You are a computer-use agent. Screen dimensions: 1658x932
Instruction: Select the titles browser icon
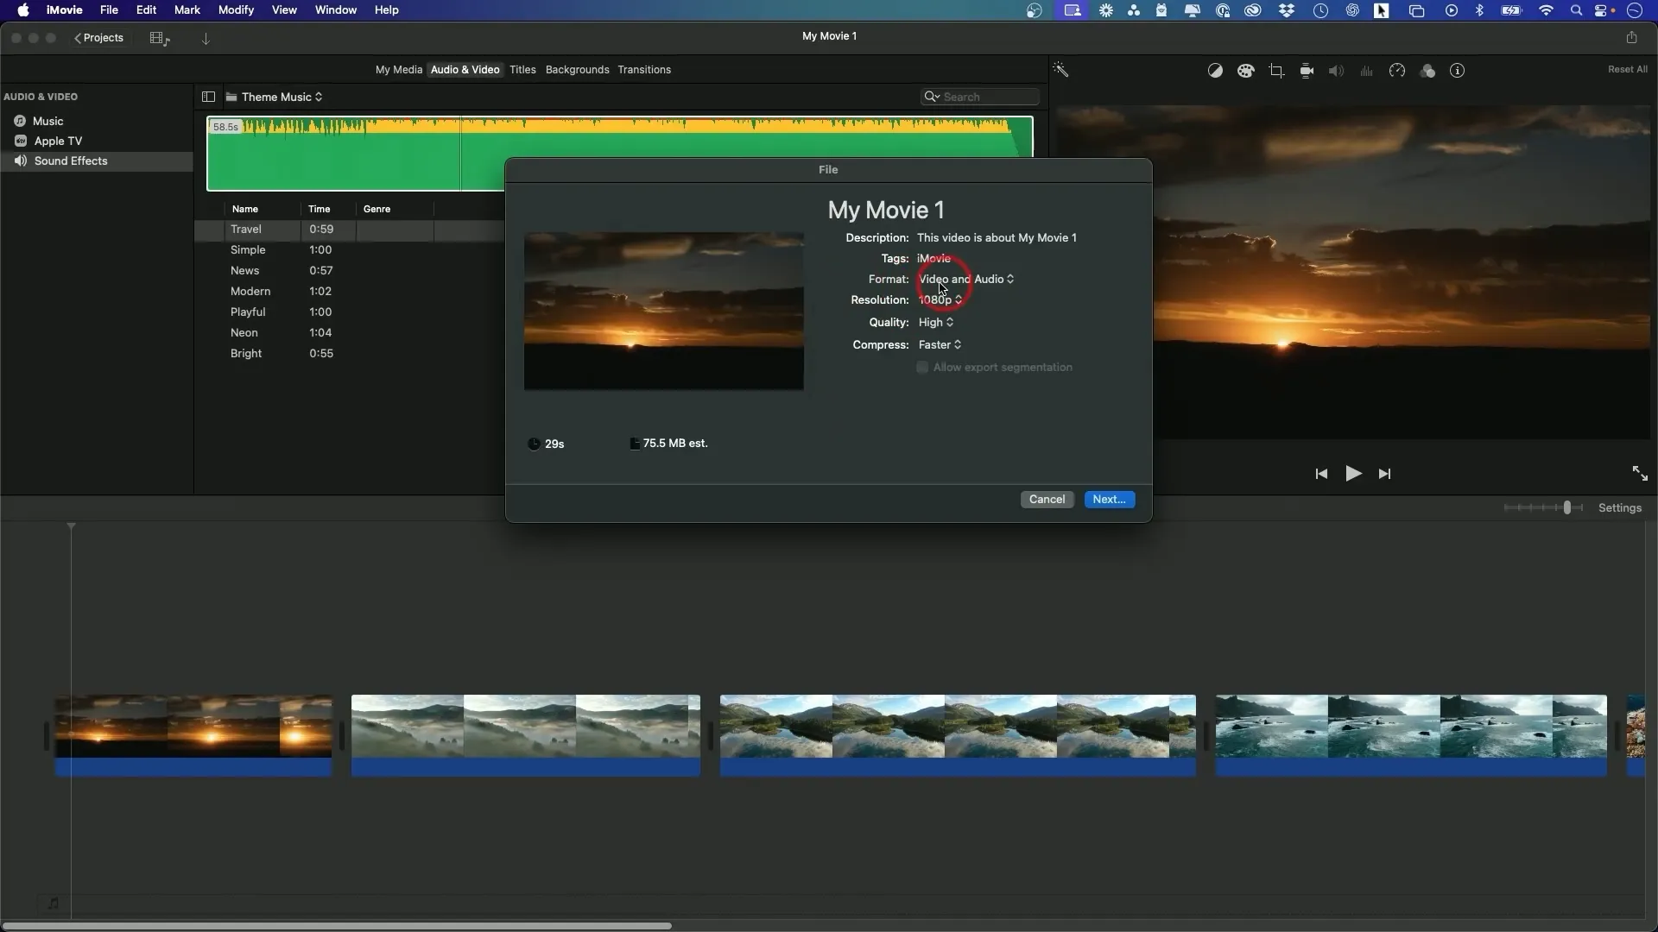522,69
